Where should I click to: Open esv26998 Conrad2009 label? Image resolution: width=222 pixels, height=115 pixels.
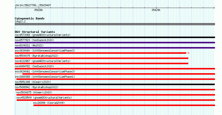(49, 103)
